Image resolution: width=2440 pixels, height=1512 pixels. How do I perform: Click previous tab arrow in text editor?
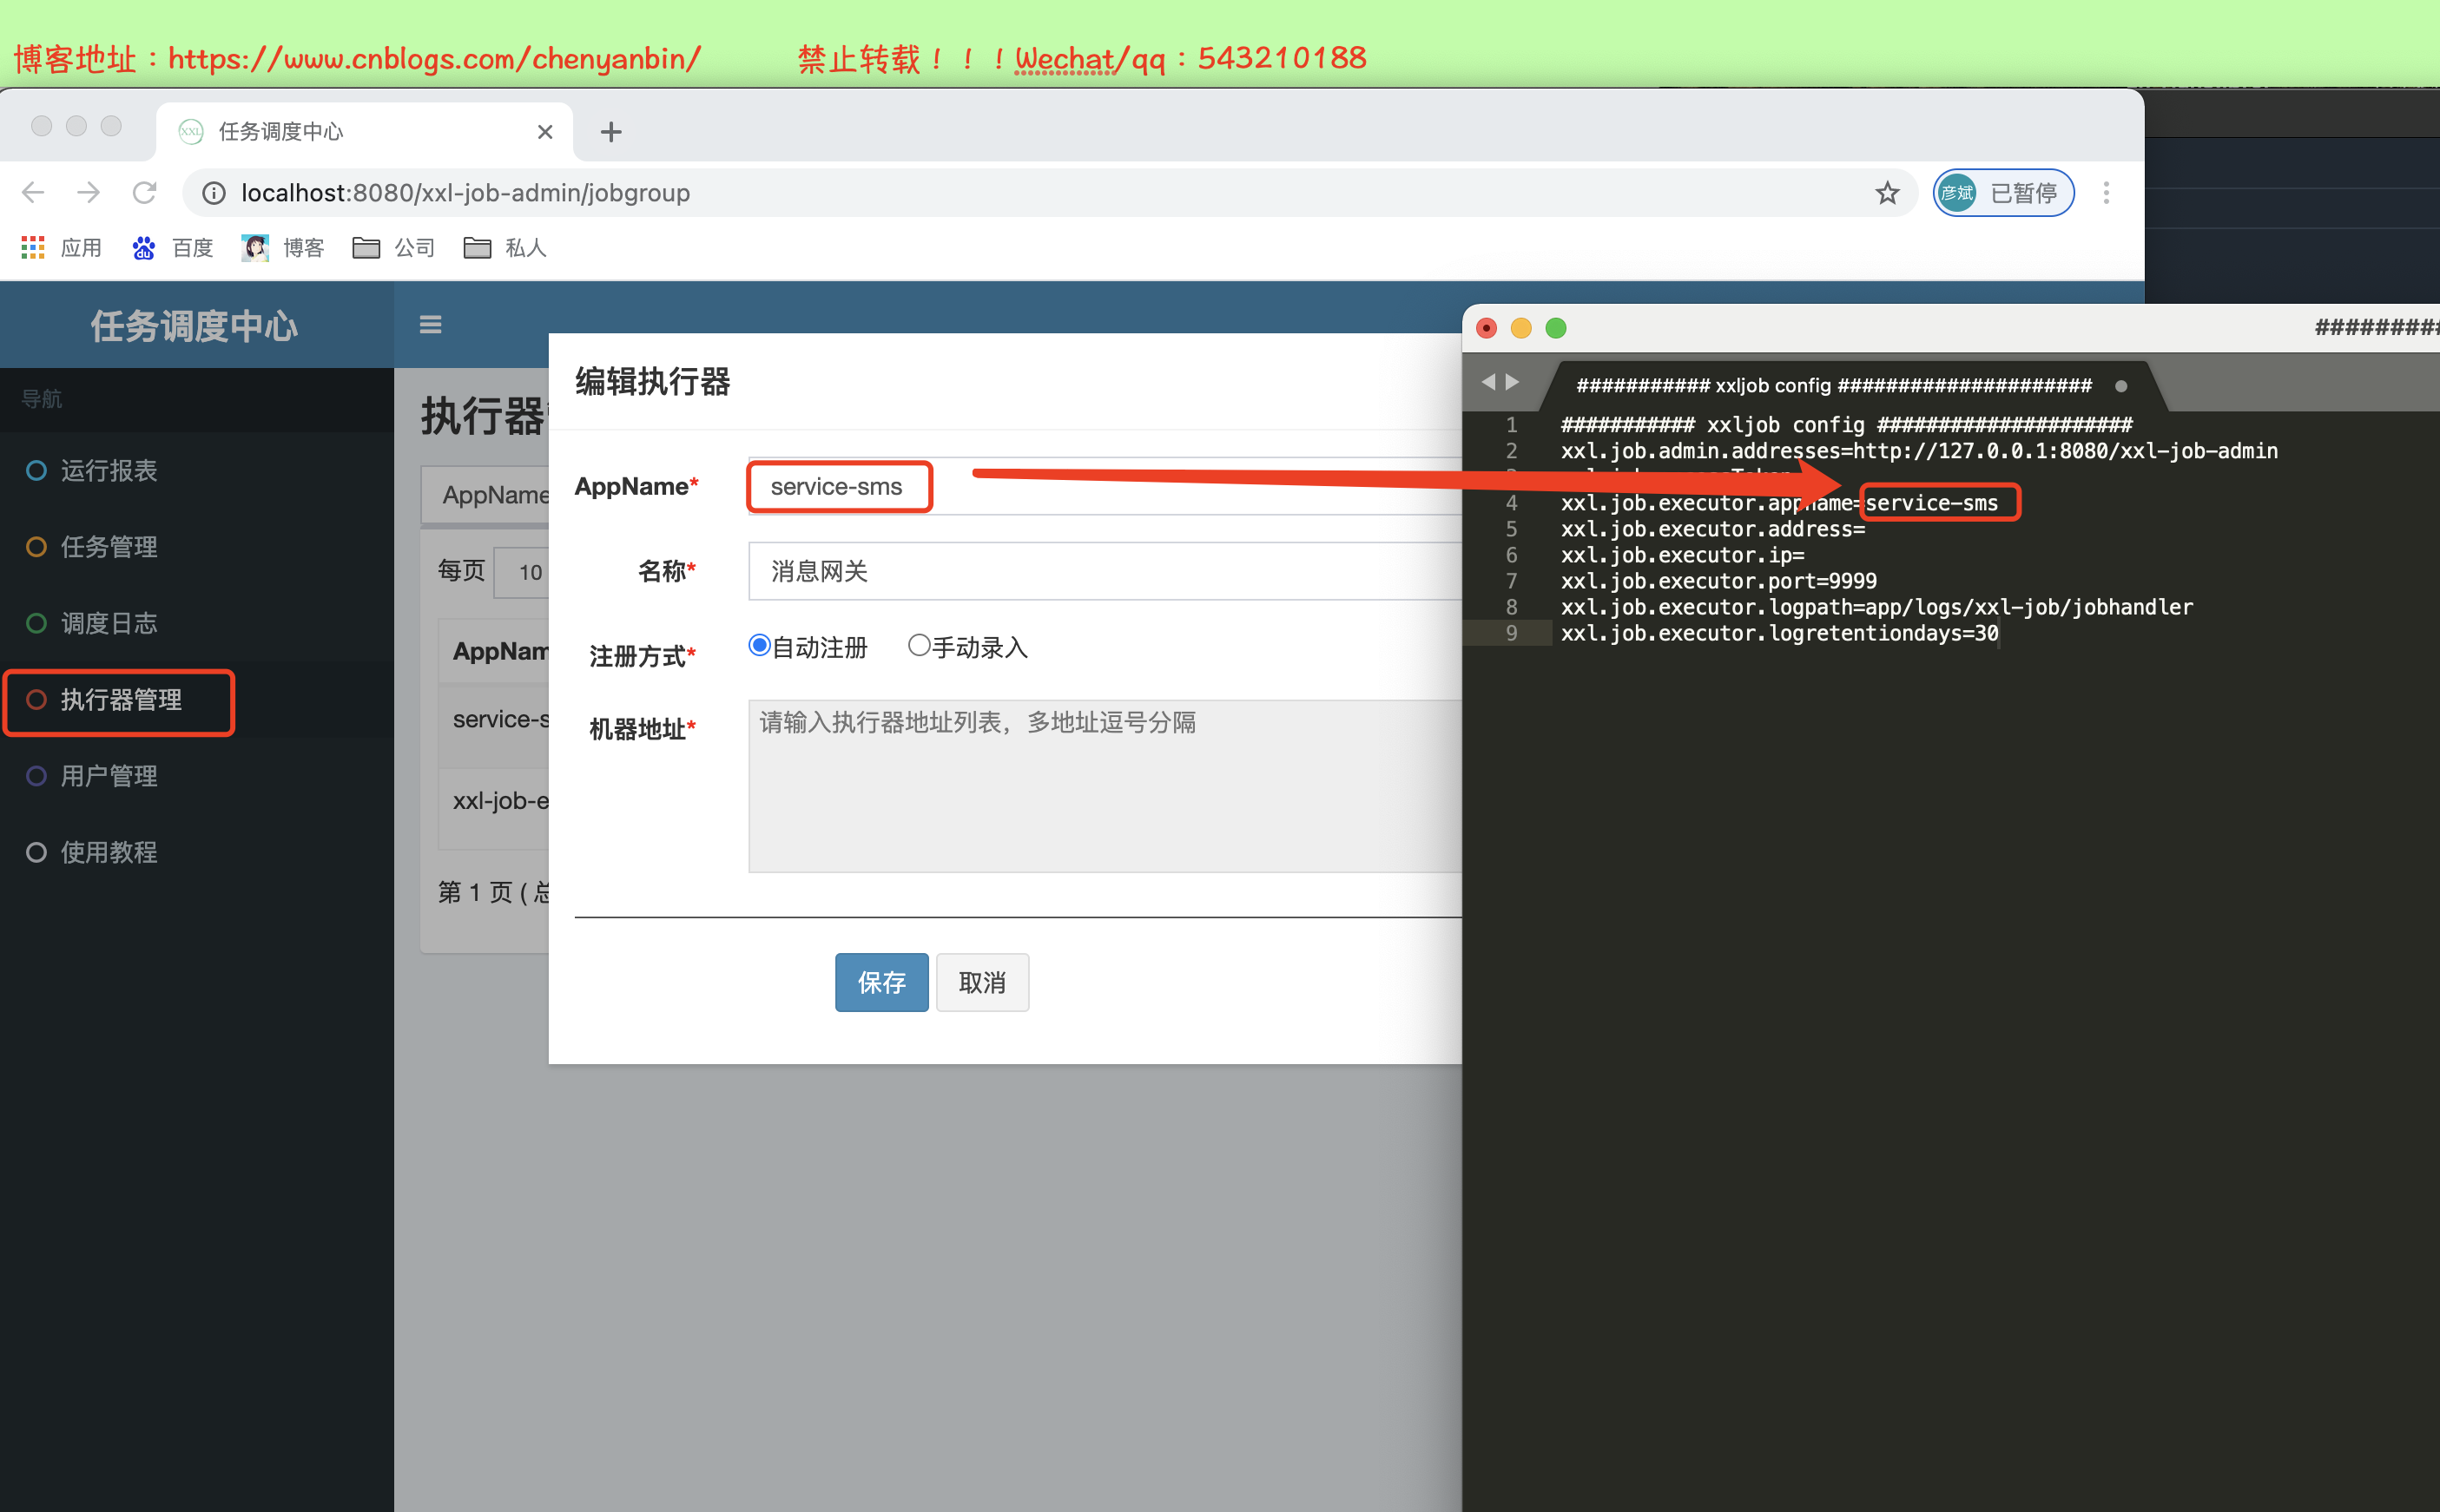1487,381
